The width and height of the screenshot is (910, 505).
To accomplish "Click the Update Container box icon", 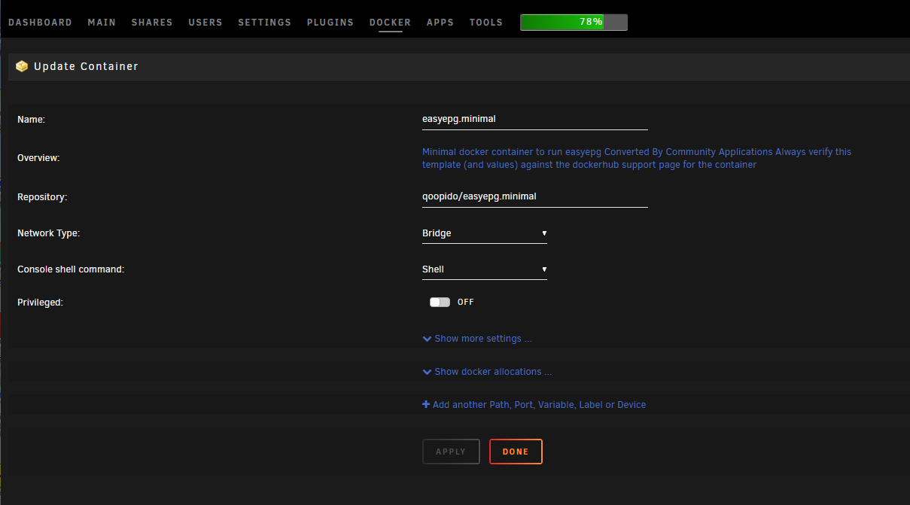I will tap(22, 66).
